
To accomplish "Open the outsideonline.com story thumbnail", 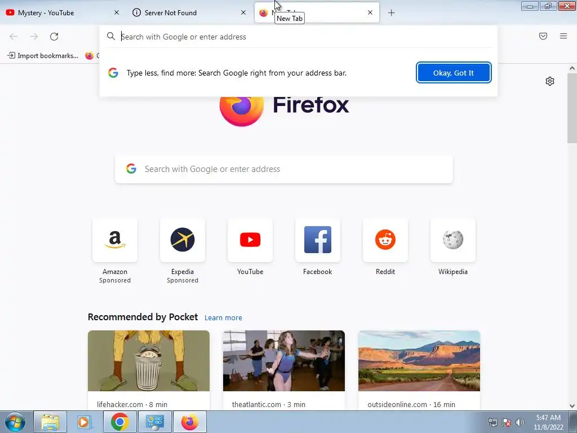I will [419, 361].
